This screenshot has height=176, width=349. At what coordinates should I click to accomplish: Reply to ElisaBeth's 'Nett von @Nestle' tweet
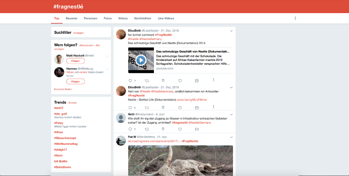(130, 108)
